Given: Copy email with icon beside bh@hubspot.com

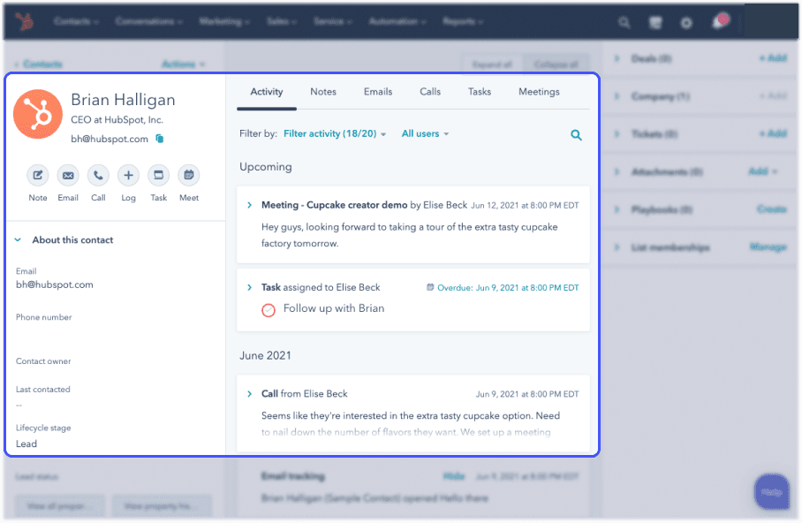Looking at the screenshot, I should (x=160, y=139).
